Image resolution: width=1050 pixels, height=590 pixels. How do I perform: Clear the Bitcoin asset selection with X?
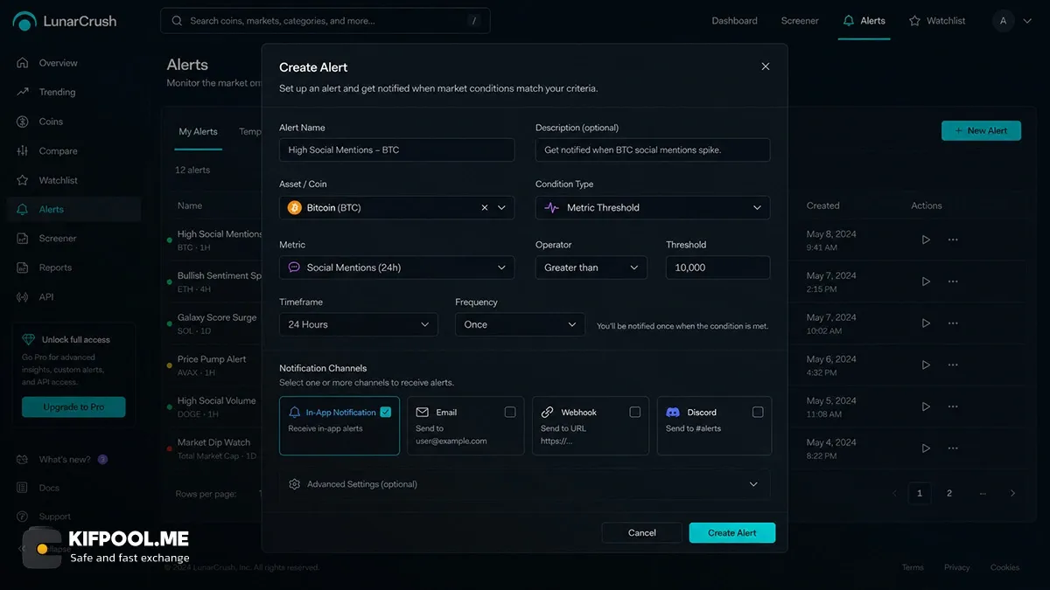point(485,208)
